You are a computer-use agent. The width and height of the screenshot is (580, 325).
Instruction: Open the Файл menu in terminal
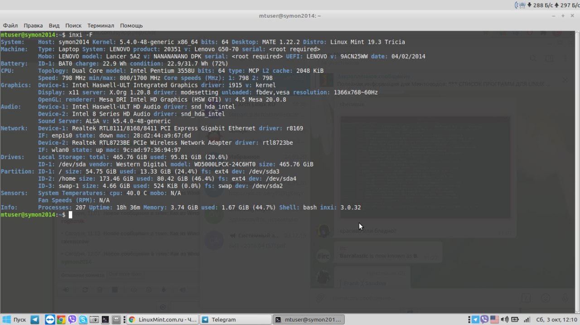coord(10,26)
